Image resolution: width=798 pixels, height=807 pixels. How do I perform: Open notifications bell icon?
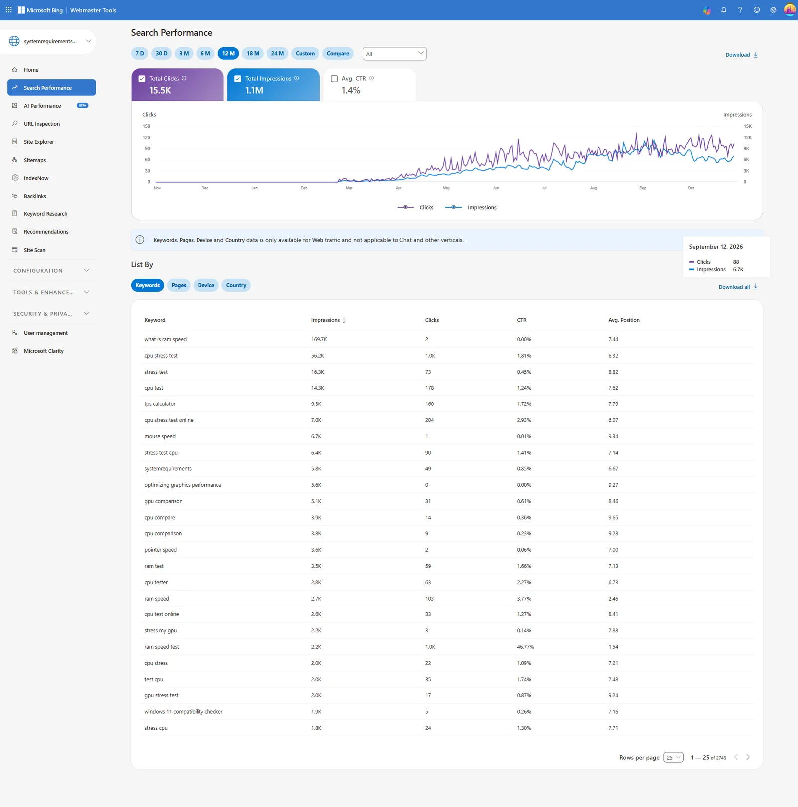coord(724,10)
